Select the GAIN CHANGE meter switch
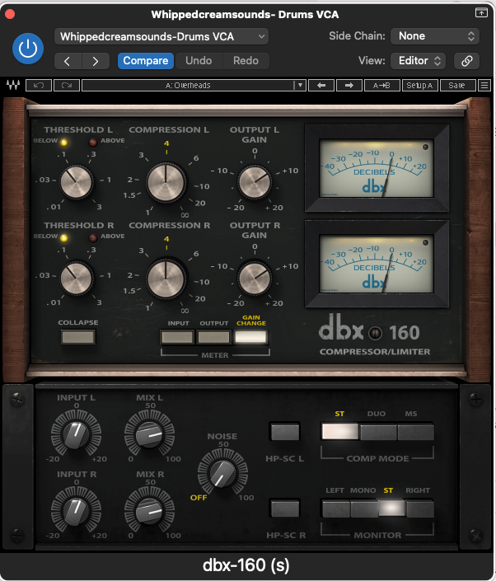496x581 pixels. (x=250, y=337)
